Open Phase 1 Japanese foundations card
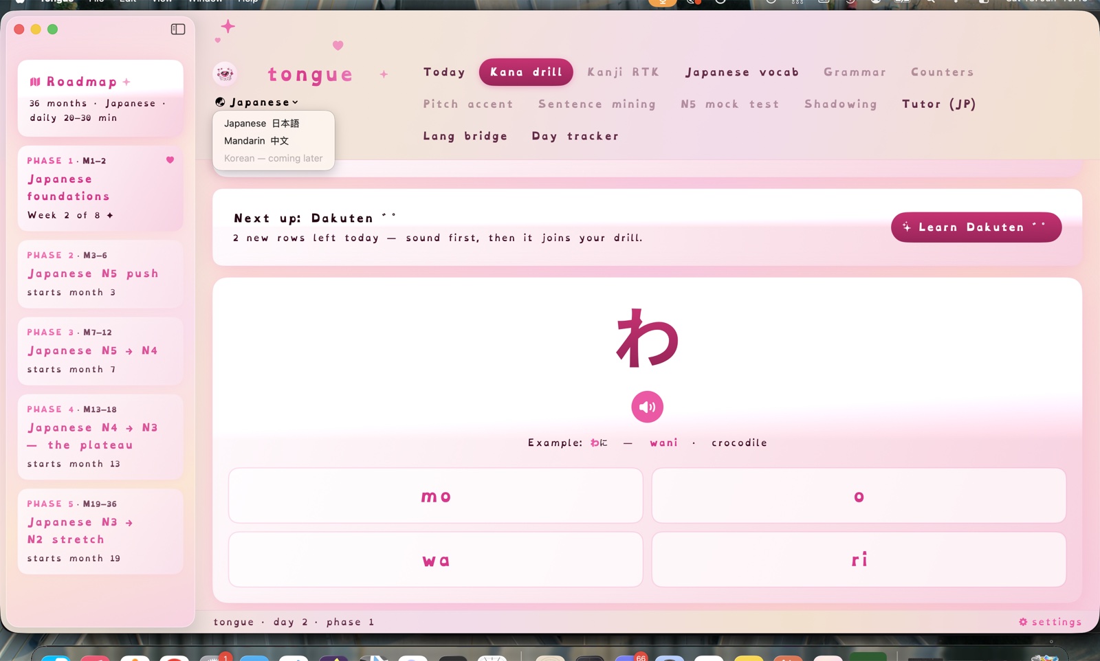 point(100,188)
